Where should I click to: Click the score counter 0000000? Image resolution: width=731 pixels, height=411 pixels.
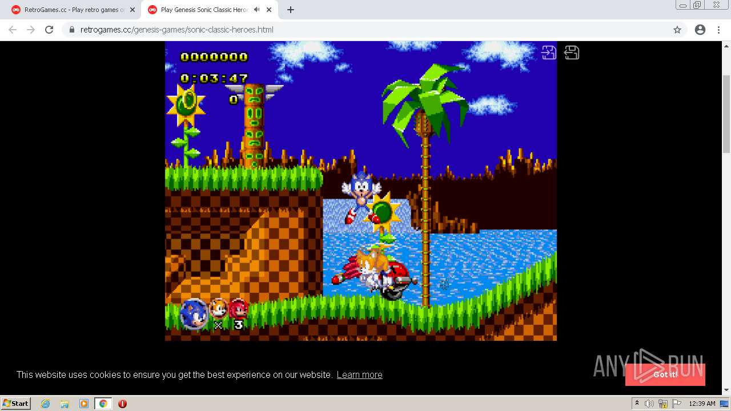214,57
